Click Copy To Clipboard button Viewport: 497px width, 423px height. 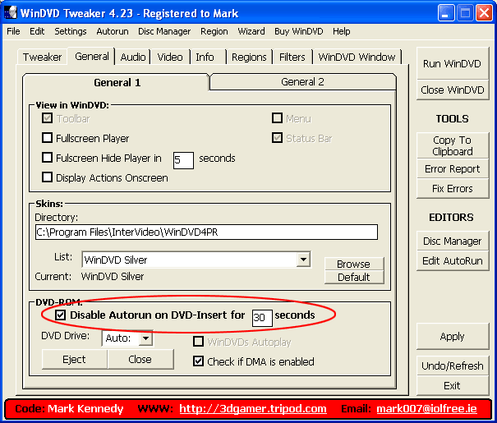pos(452,145)
